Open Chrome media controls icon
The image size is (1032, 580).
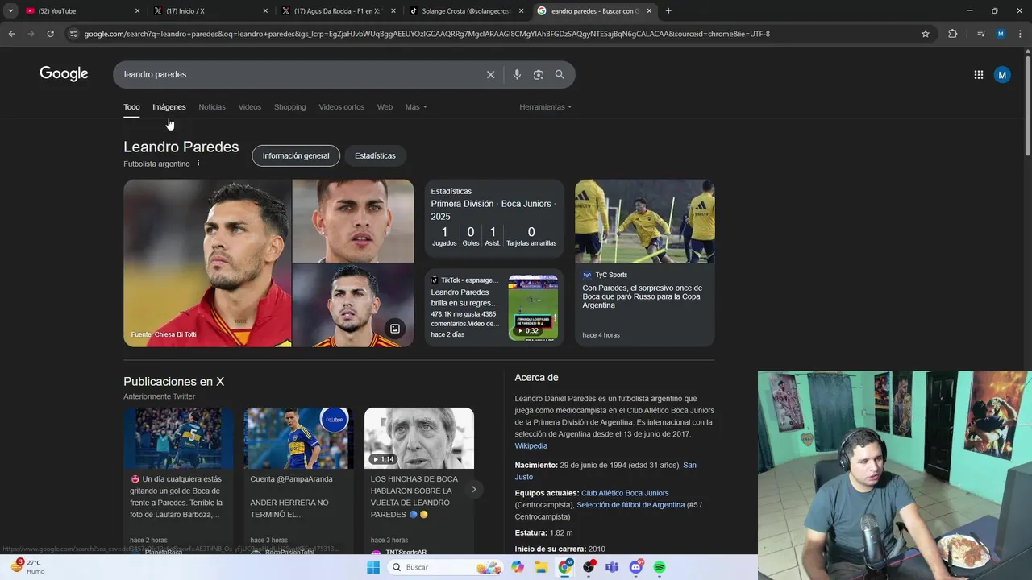981,34
